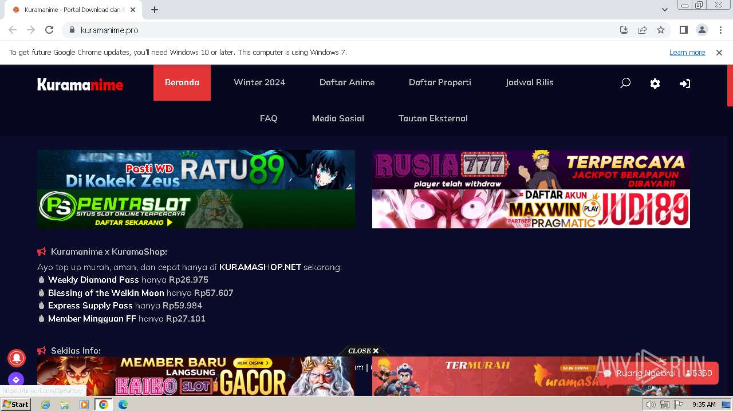
Task: Click the Chrome taskbar icon
Action: (x=104, y=405)
